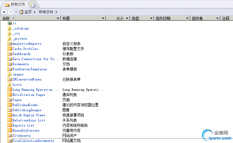The height and width of the screenshot is (143, 233).
Task: Go to 主页 breadcrumb link
Action: click(x=28, y=12)
